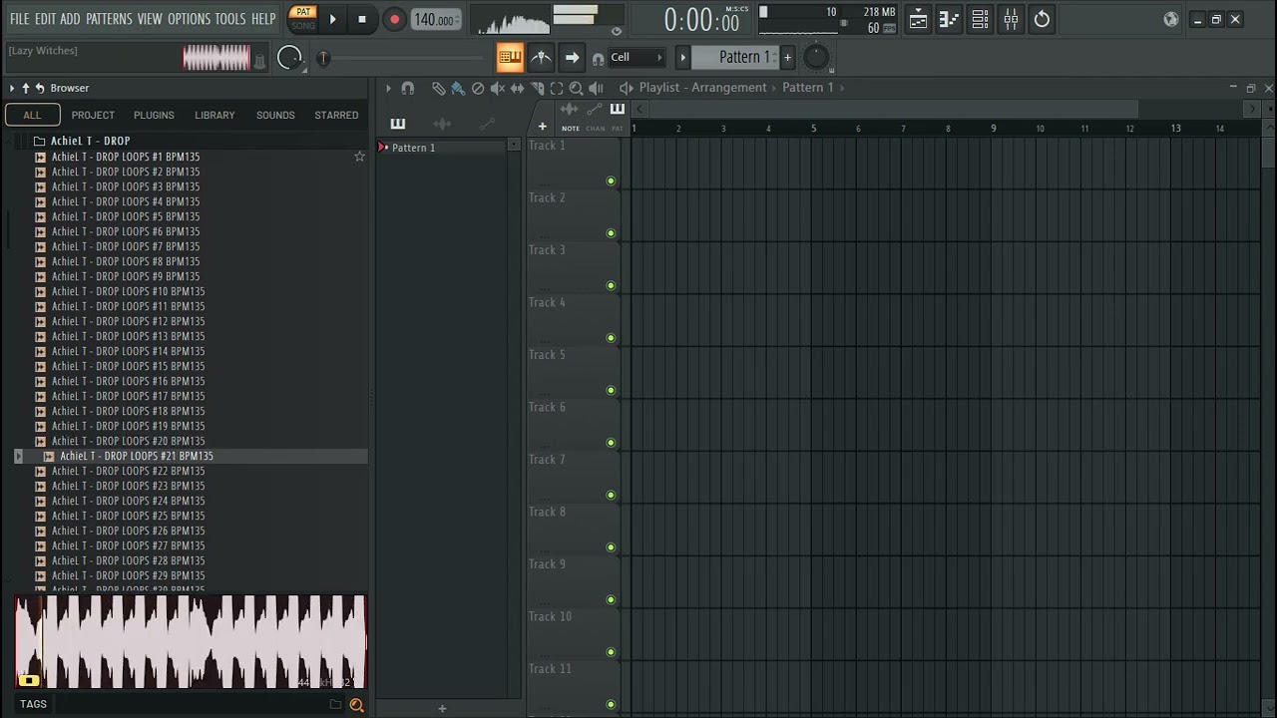Mute Track 1 with its green light
Image resolution: width=1277 pixels, height=718 pixels.
tap(611, 180)
